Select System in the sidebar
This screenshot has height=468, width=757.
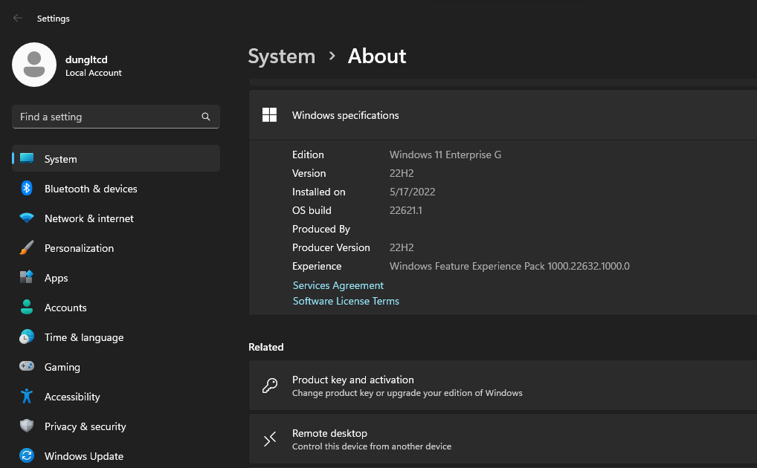point(116,159)
